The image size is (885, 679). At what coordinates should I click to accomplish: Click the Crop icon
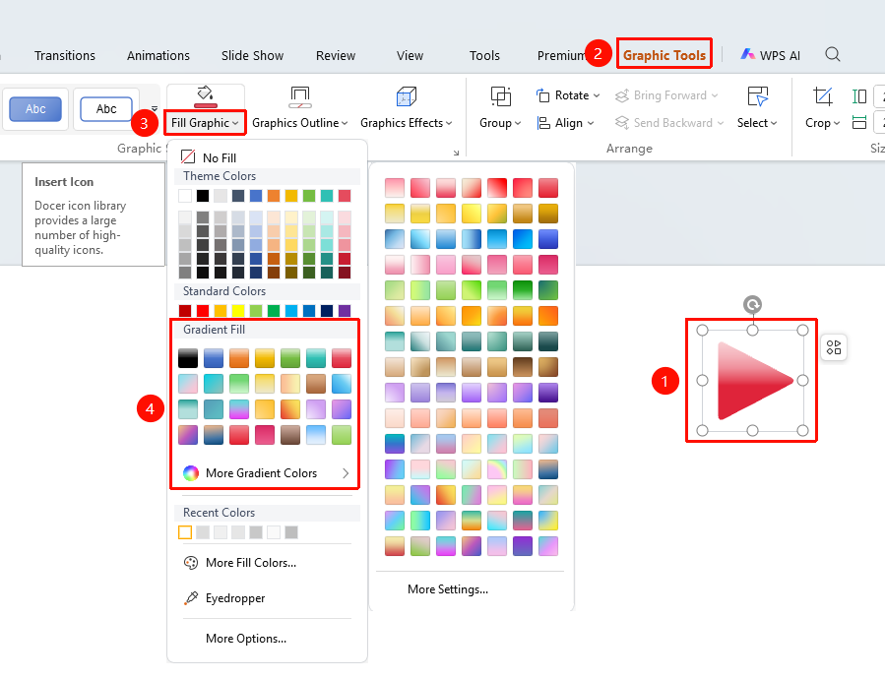point(822,96)
